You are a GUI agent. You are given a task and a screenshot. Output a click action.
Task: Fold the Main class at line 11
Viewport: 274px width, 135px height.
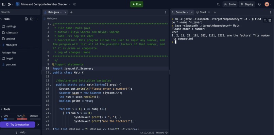pyautogui.click(x=51, y=73)
